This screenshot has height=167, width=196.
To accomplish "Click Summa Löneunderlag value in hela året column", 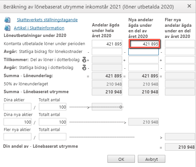I will [107, 76].
